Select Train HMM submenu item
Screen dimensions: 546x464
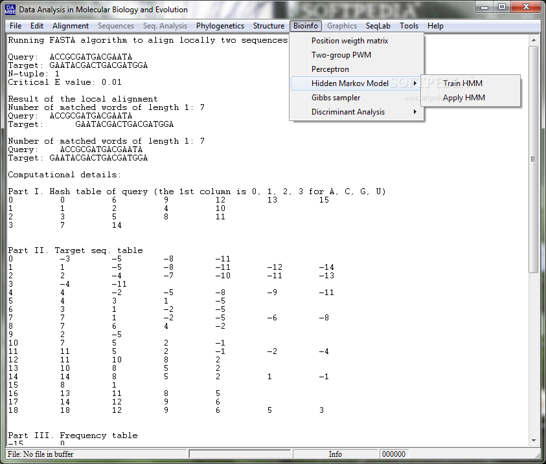(470, 83)
